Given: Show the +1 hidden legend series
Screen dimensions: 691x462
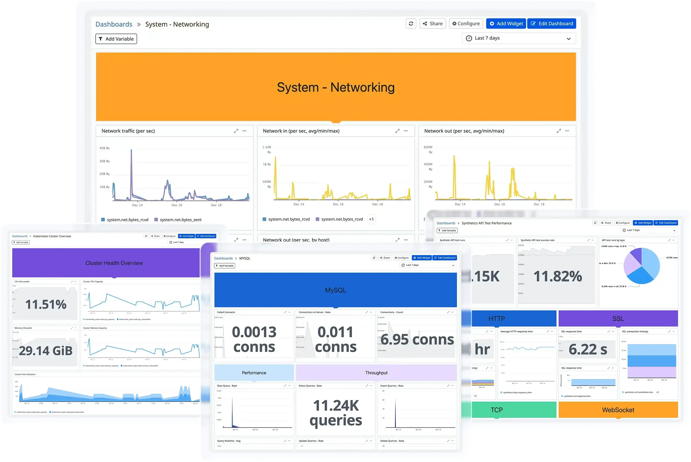Looking at the screenshot, I should (371, 219).
